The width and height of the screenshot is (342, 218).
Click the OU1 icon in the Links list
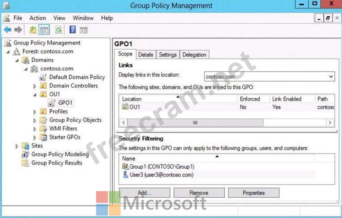[125, 107]
